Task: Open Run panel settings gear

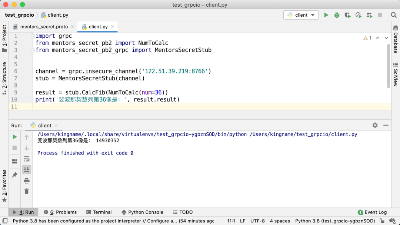Action: tap(375, 125)
